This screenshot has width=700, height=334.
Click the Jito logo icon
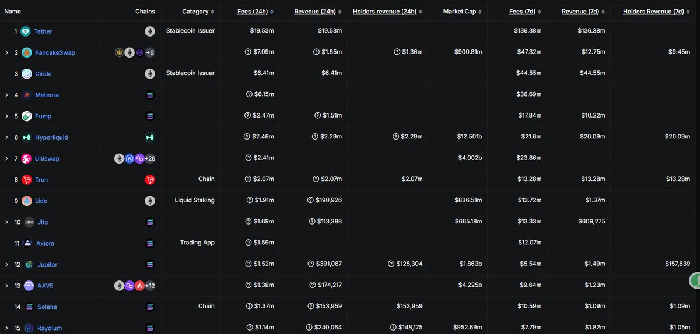[x=30, y=222]
